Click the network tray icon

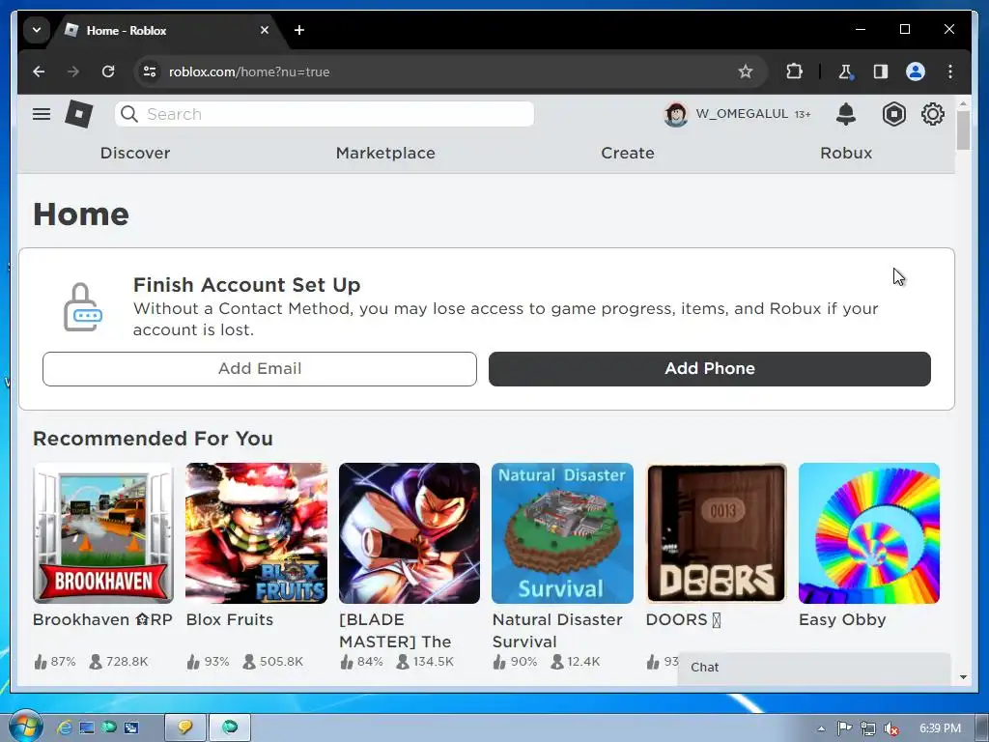click(868, 728)
